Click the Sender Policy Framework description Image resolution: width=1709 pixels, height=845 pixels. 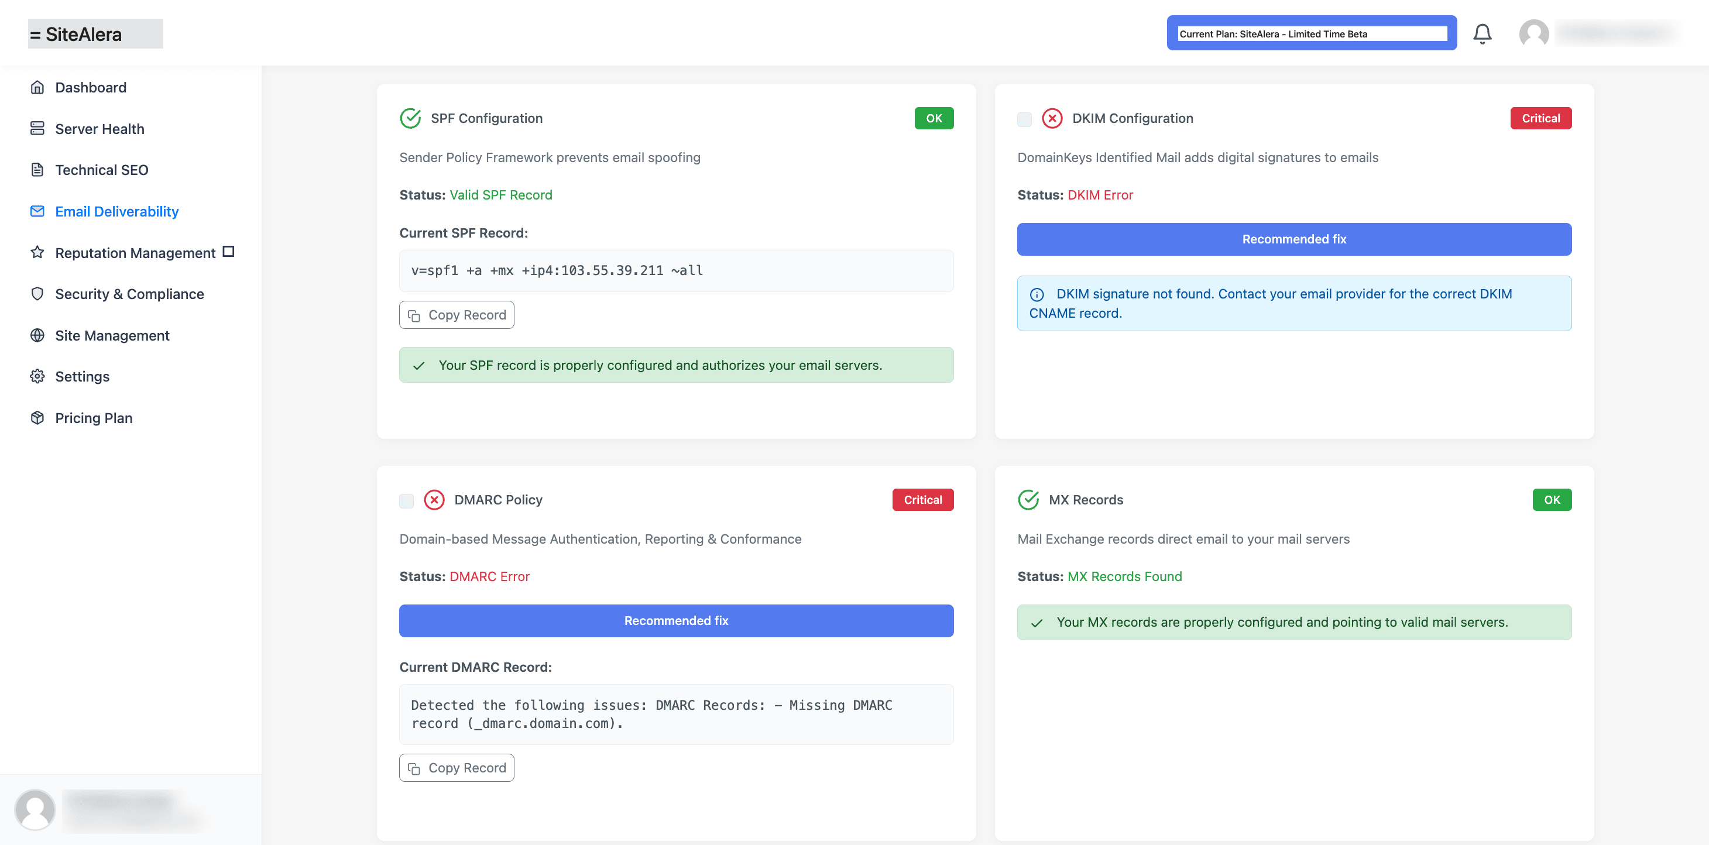(x=550, y=157)
